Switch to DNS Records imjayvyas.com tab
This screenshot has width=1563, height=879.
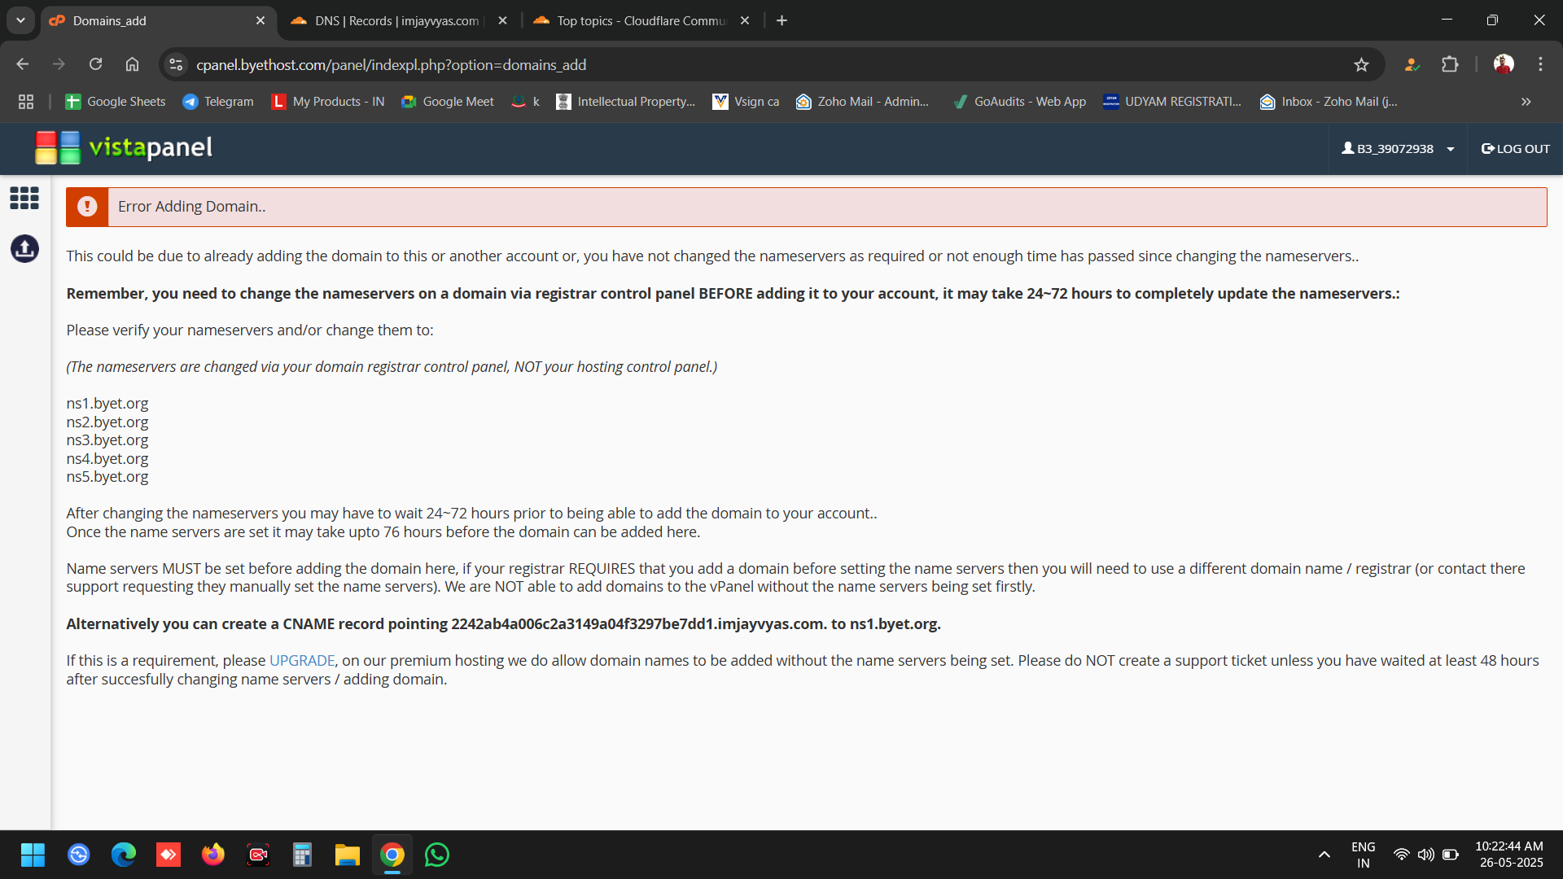click(399, 20)
